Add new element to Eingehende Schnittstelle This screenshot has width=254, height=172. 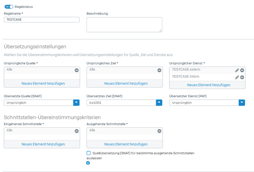pyautogui.click(x=43, y=144)
